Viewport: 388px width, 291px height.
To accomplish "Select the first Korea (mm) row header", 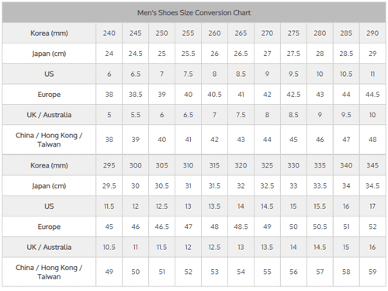I will coord(49,33).
